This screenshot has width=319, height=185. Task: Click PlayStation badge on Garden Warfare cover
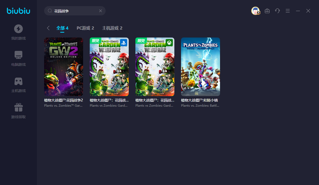point(124,43)
